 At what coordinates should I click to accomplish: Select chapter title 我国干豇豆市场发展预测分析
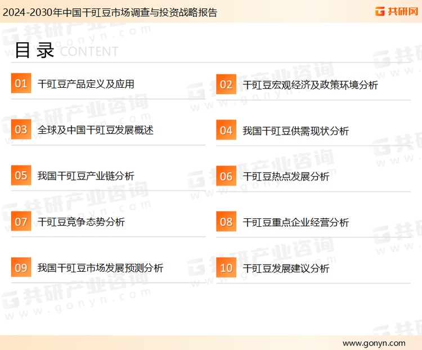(100, 268)
